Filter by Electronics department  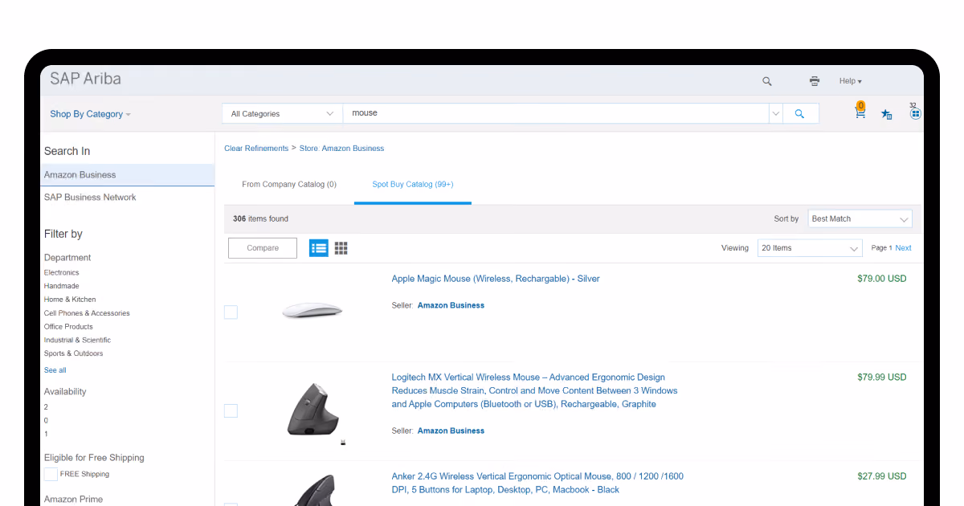click(62, 272)
